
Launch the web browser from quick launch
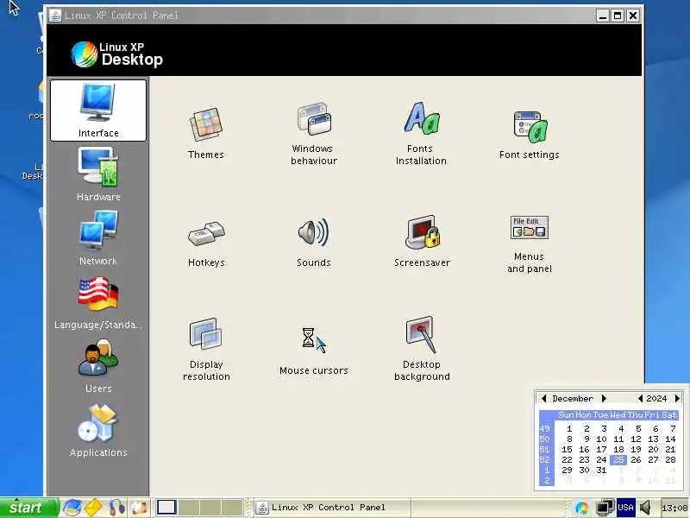pos(72,508)
